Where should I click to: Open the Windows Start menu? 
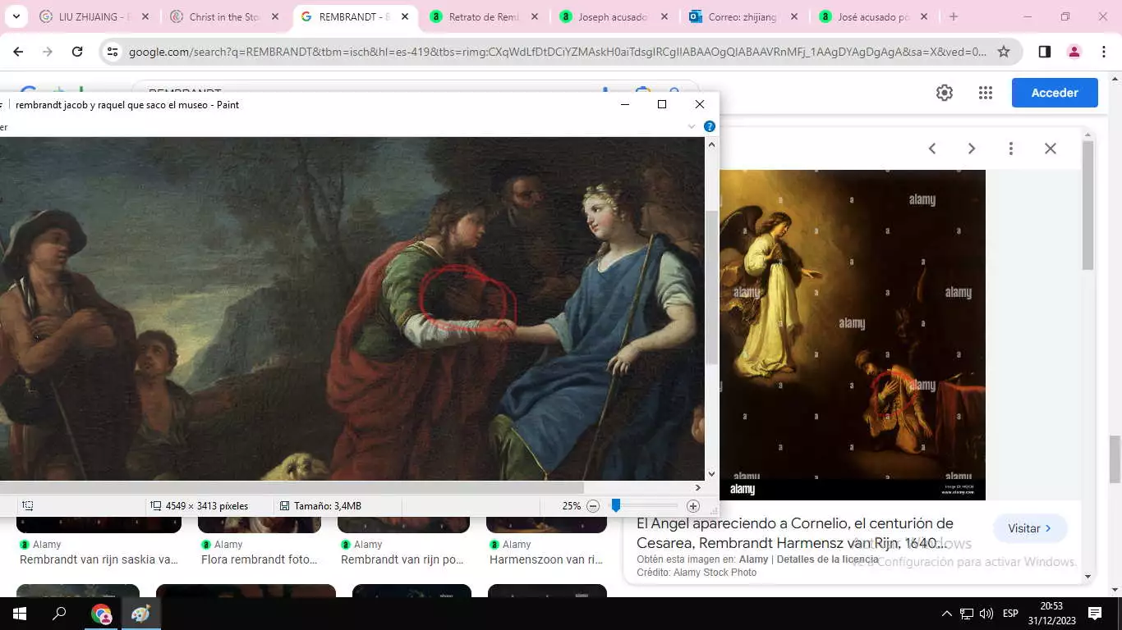20,614
